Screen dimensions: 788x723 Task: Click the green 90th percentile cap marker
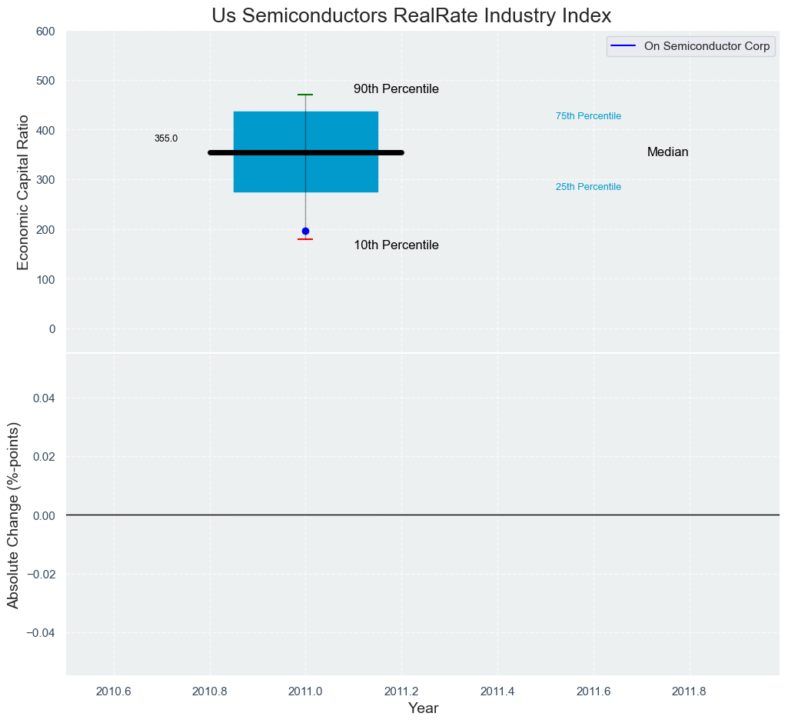point(305,95)
